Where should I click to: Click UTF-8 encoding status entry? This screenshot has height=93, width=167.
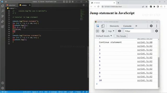(41, 92)
